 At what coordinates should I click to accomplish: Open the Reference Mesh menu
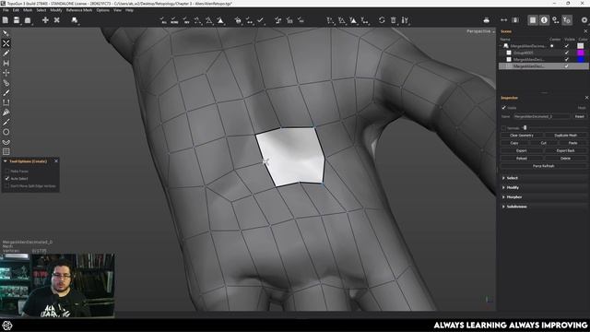79,10
